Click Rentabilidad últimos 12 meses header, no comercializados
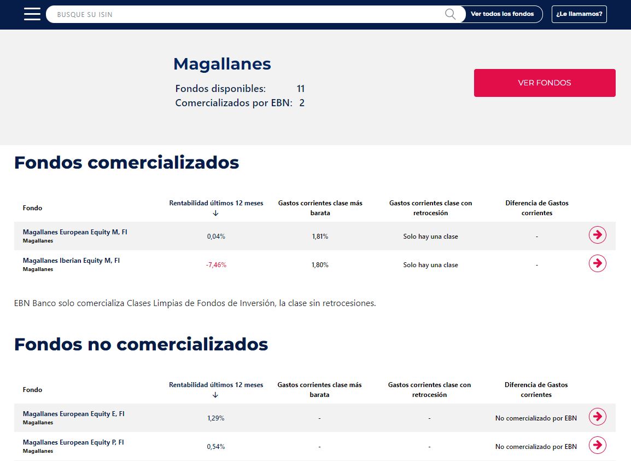Screen dimensions: 631x461 pos(216,385)
